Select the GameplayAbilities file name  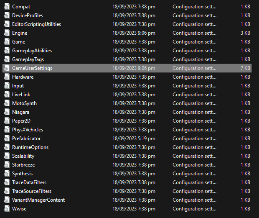coord(32,51)
